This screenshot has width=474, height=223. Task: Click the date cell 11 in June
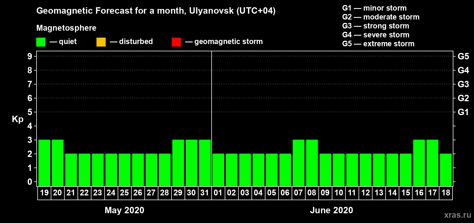352,193
